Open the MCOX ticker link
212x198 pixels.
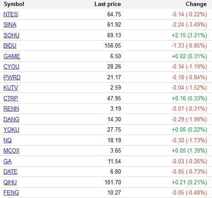point(12,150)
